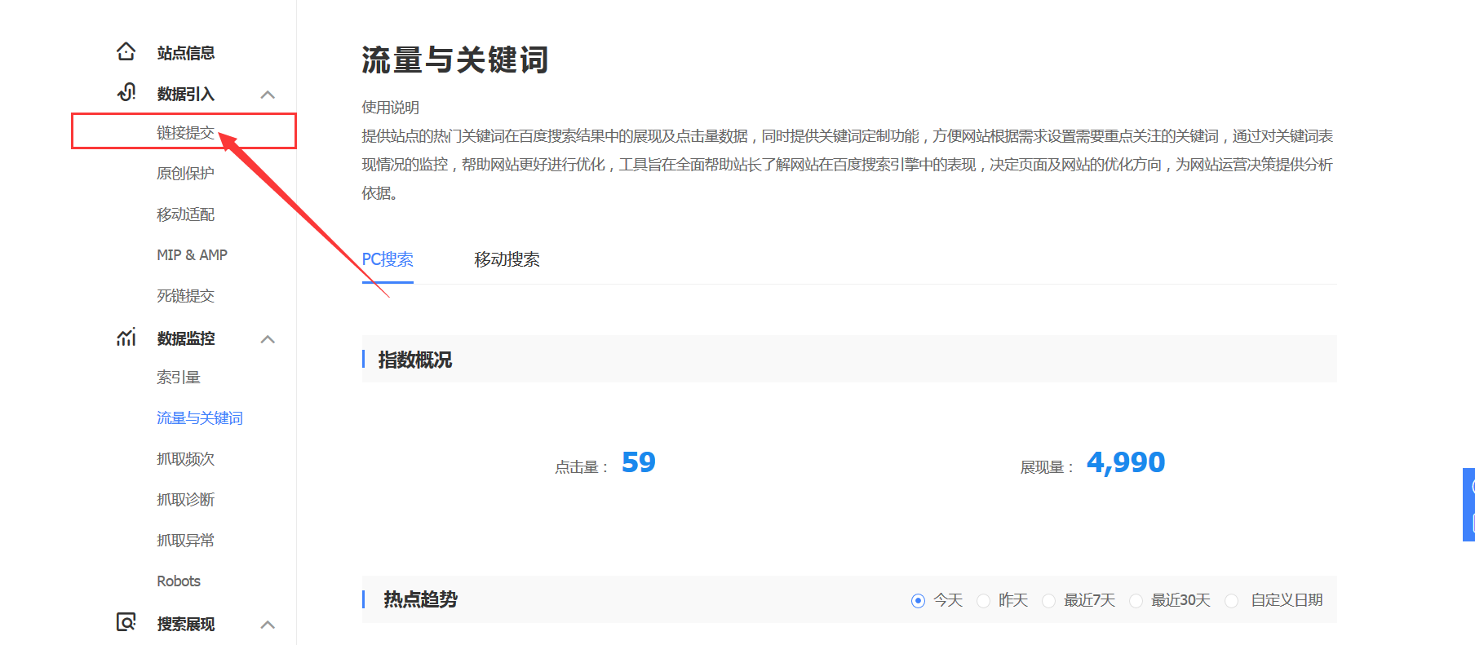Collapse the 搜索展现 section chevron

(268, 625)
